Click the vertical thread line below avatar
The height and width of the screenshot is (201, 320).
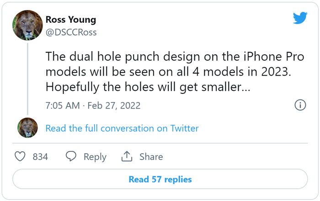click(28, 77)
